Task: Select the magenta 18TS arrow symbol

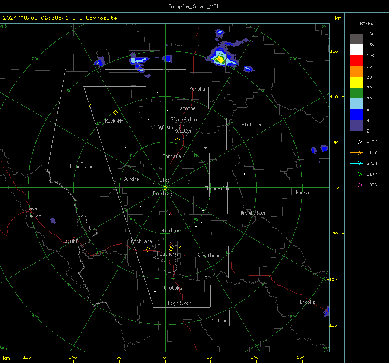Action: click(356, 185)
